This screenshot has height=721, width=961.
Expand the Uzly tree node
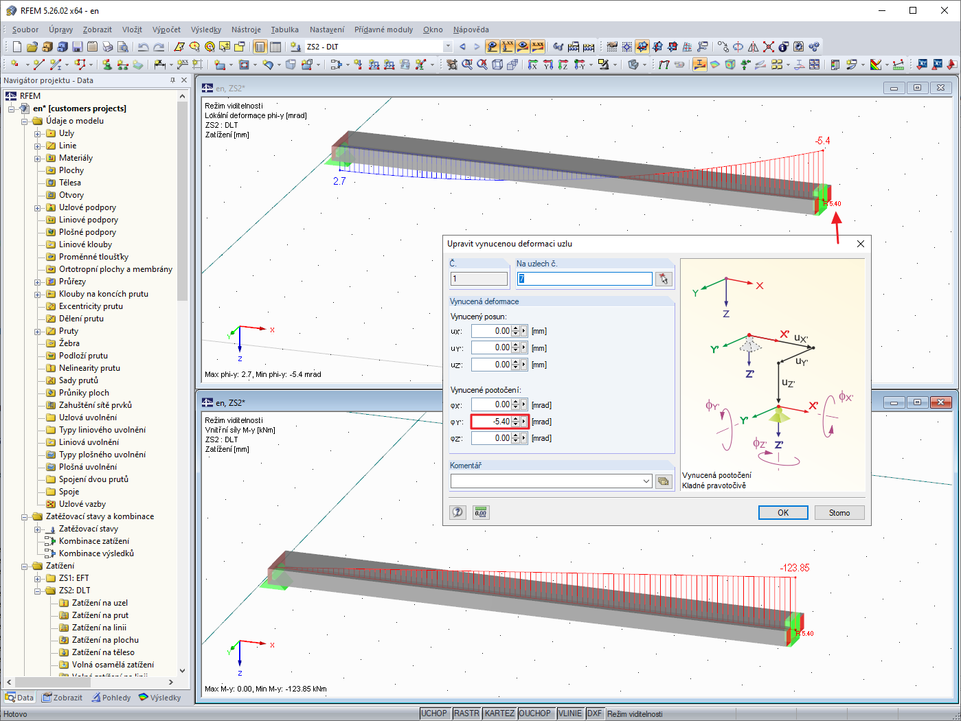(38, 134)
